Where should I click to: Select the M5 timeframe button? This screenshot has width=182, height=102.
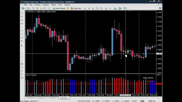point(22,17)
